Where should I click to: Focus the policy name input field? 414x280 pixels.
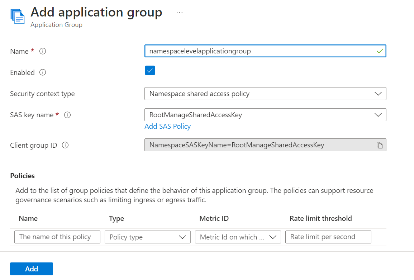pyautogui.click(x=57, y=237)
